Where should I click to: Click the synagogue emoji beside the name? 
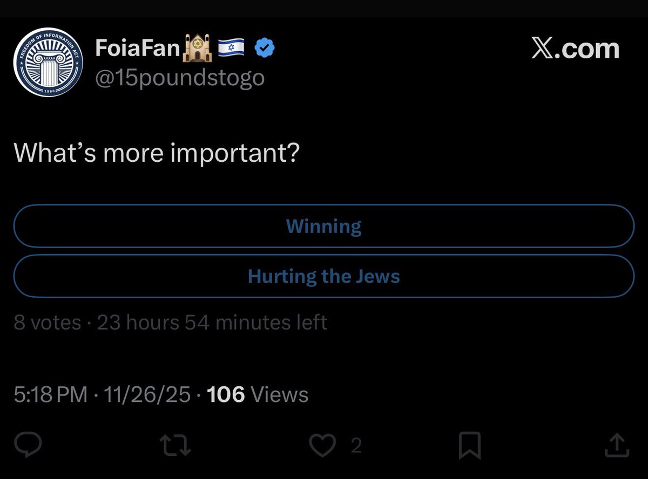point(195,49)
